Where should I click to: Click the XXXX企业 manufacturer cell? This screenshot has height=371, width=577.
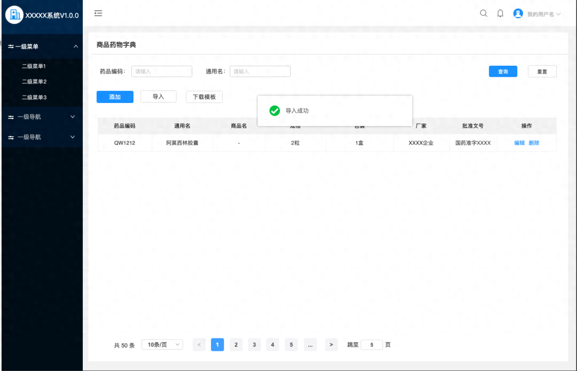[x=421, y=143]
